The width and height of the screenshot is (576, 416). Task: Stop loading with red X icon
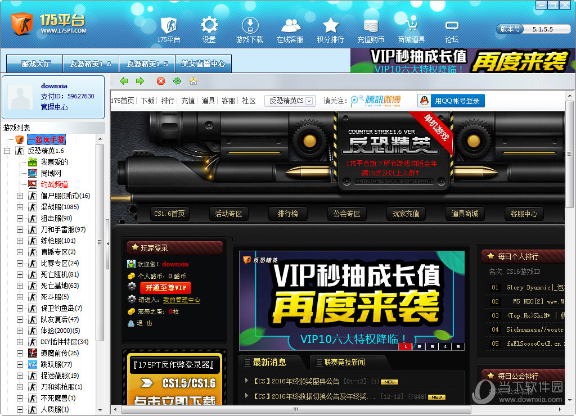click(x=161, y=81)
